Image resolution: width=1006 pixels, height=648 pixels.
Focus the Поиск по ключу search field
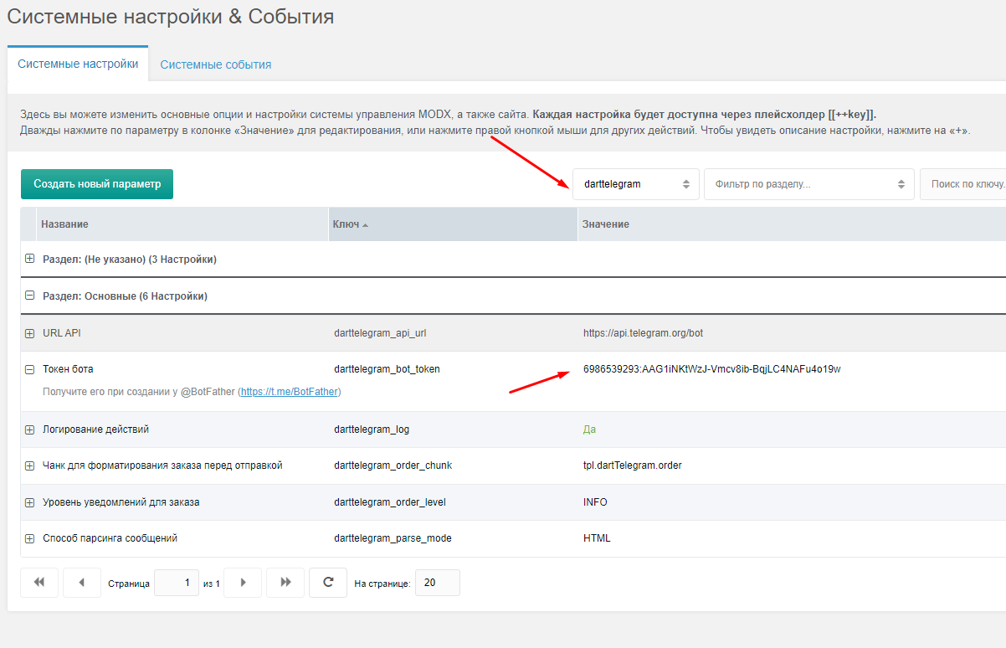coord(962,184)
